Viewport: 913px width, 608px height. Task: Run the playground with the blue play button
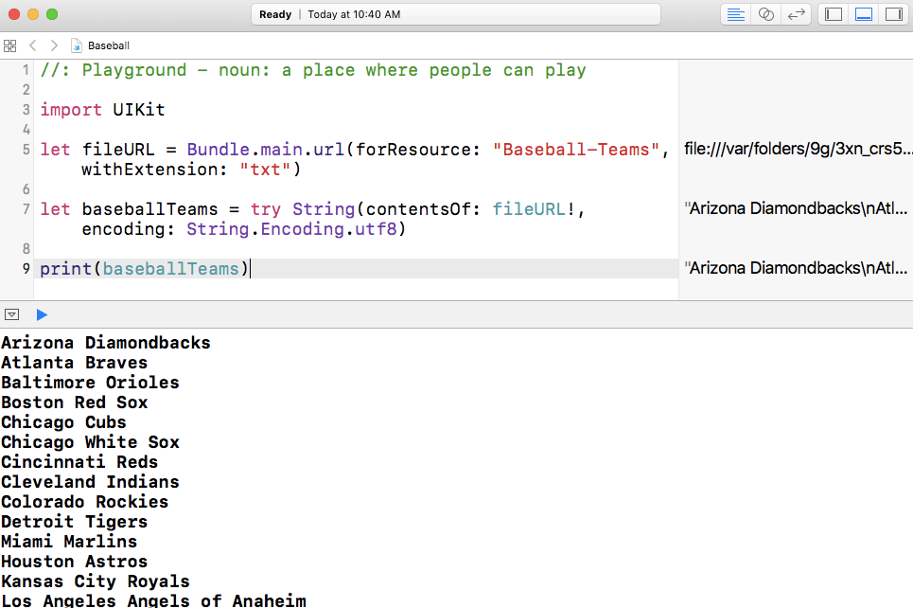tap(42, 314)
